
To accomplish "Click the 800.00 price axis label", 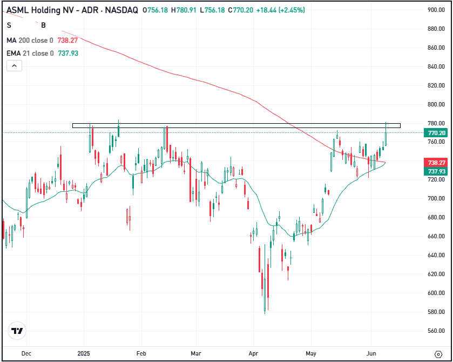I will pos(436,104).
